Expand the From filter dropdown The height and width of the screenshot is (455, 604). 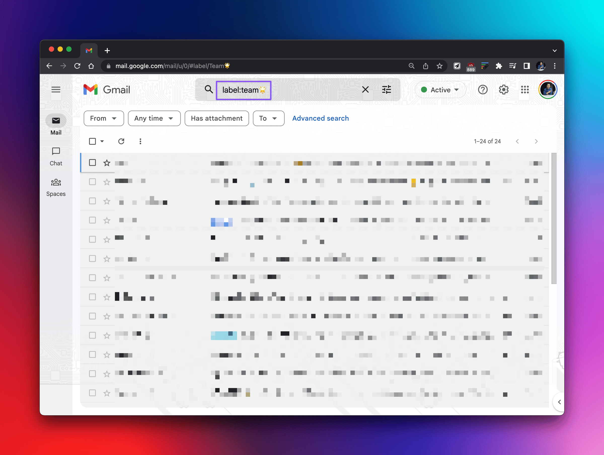click(x=104, y=118)
